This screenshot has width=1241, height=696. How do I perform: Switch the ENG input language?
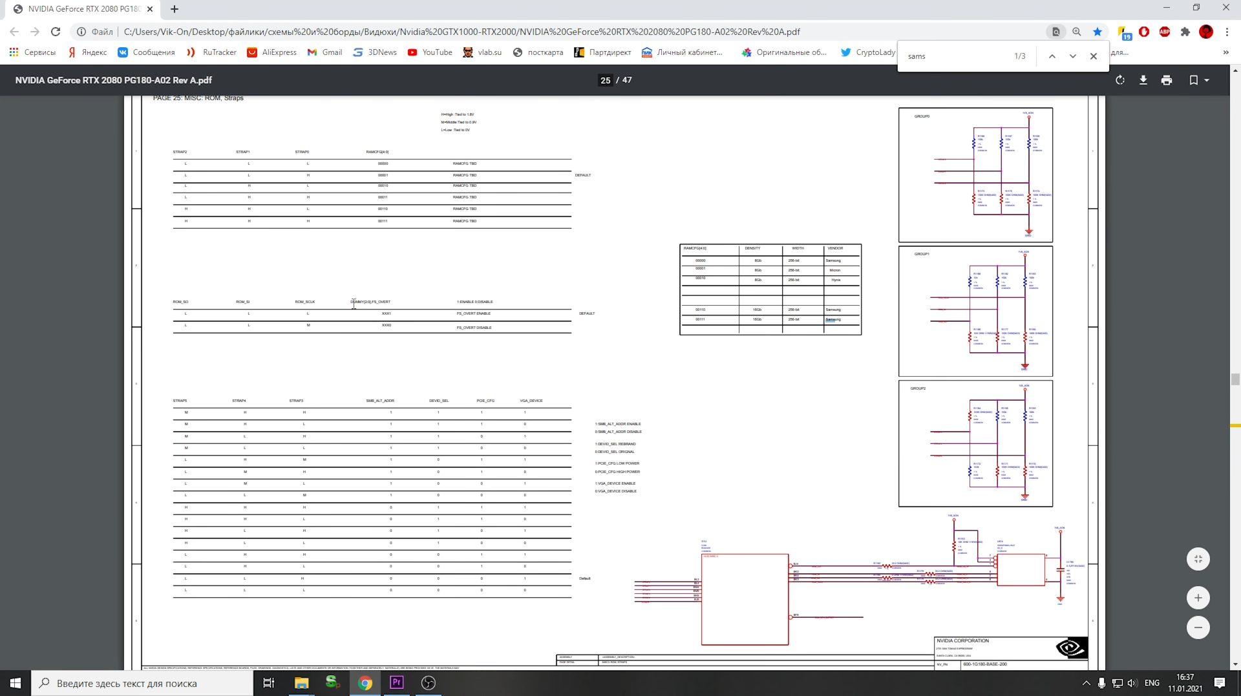point(1152,683)
